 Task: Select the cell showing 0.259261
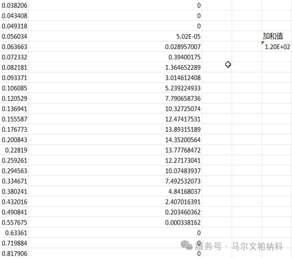14,161
